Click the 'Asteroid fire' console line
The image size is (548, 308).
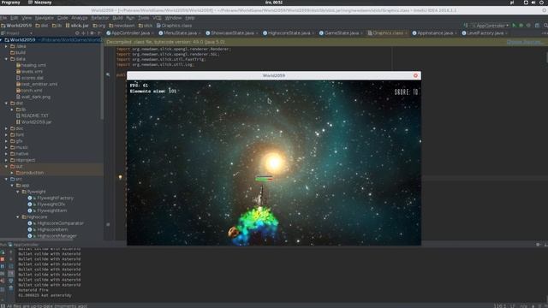click(33, 290)
